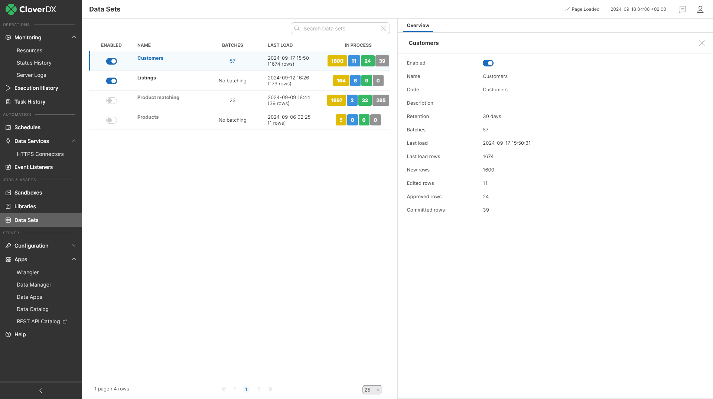Turn off the Enabled toggle in Customers overview

tap(488, 63)
